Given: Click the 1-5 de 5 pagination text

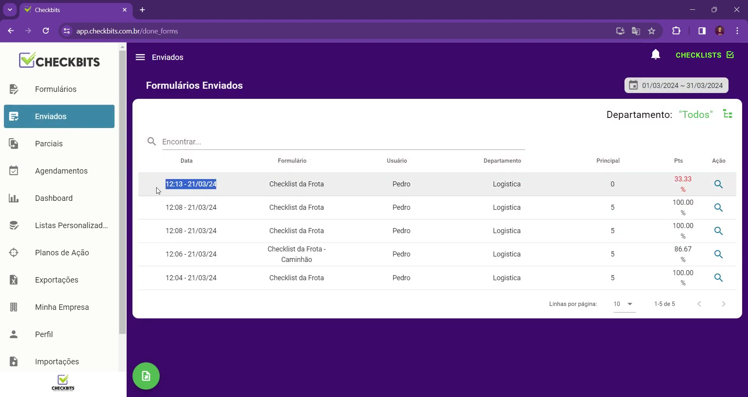Looking at the screenshot, I should (x=664, y=304).
